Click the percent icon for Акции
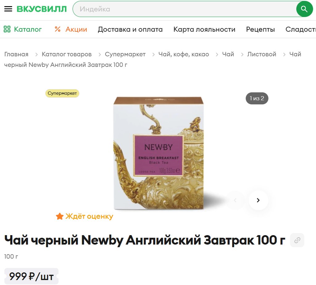 pos(57,29)
